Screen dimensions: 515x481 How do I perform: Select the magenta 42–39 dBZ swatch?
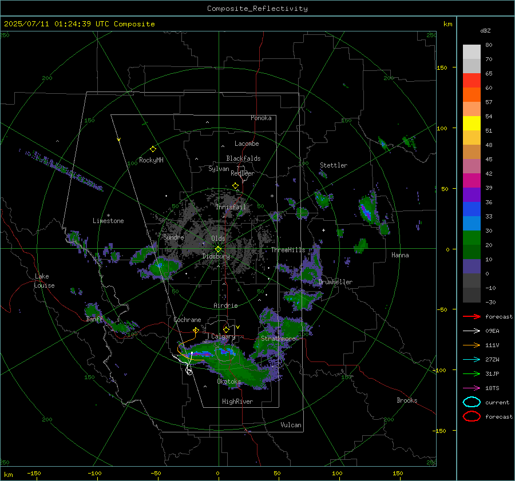click(x=472, y=180)
